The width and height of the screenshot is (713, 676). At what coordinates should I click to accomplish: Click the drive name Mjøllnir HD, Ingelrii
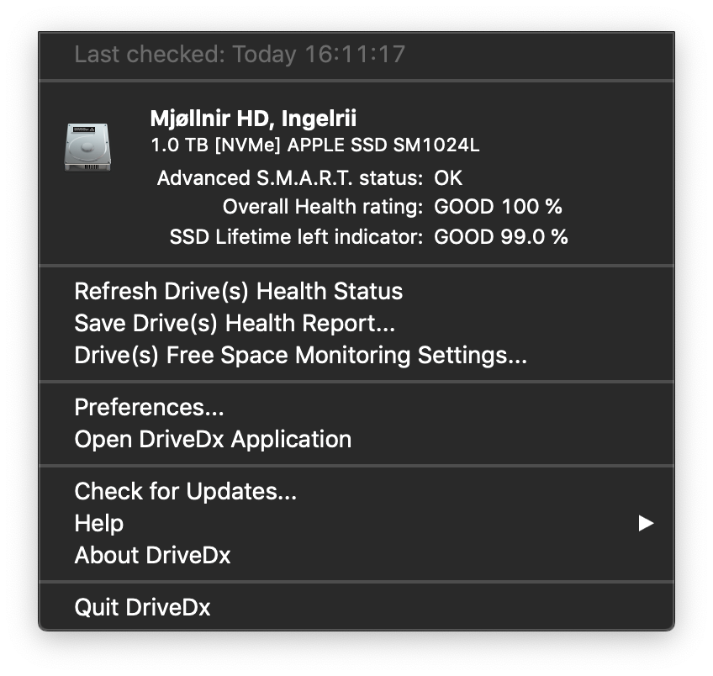pos(253,119)
